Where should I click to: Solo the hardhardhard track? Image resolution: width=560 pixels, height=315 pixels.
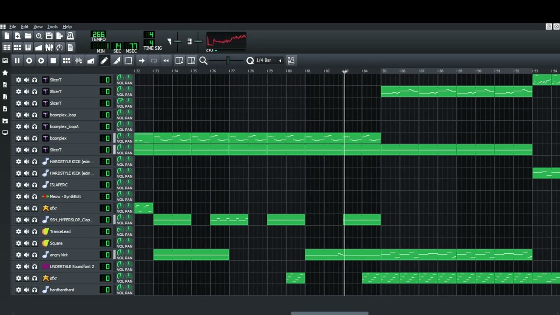[35, 290]
